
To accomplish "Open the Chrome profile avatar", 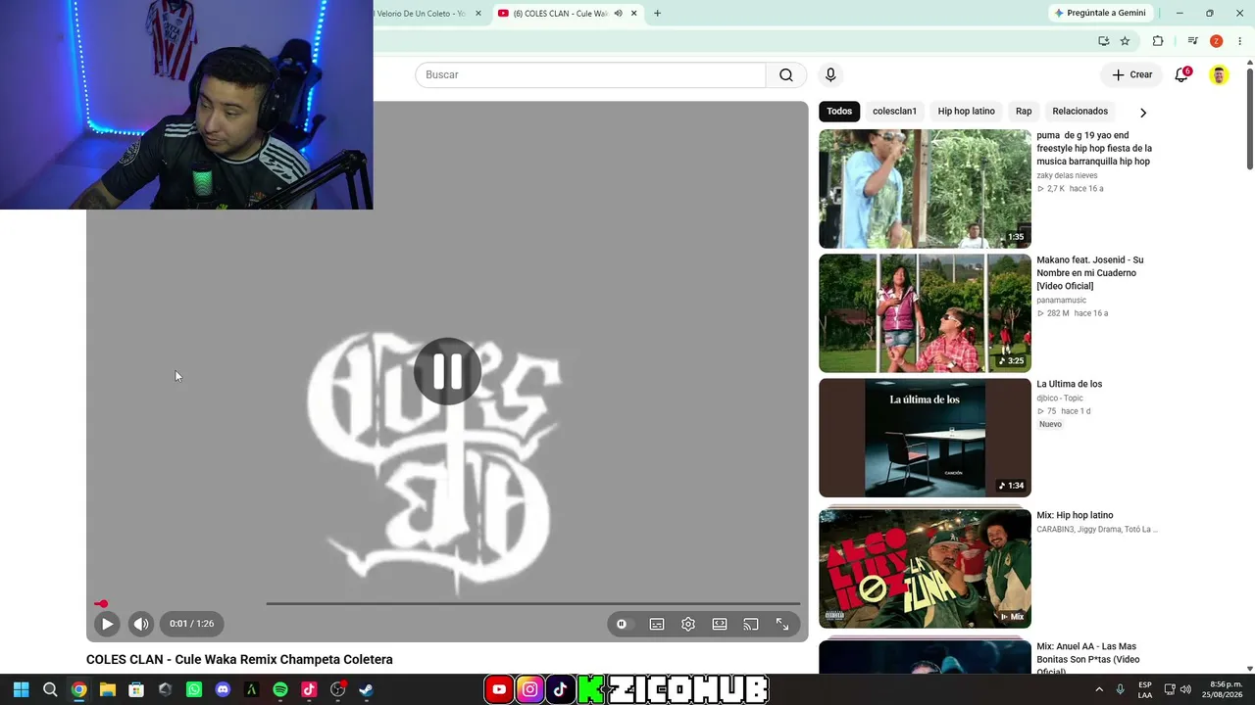I will (x=1216, y=41).
